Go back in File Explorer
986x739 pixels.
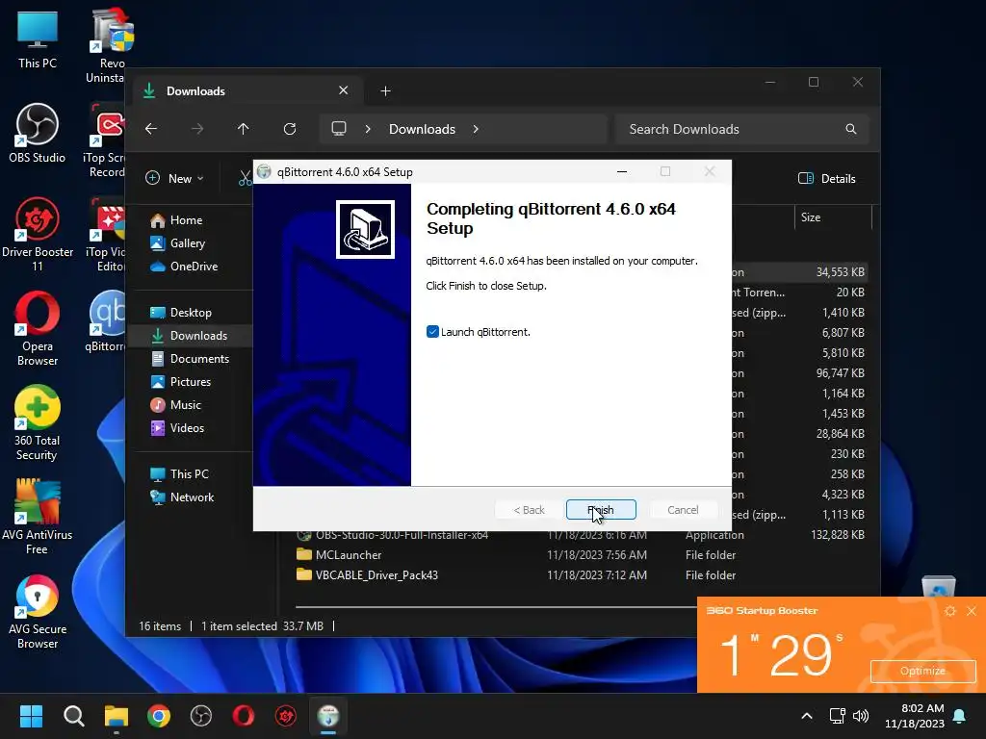(x=151, y=129)
